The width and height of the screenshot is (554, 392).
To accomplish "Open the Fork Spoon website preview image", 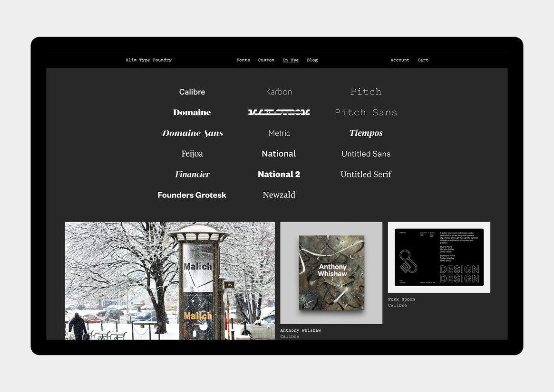I will (x=439, y=257).
